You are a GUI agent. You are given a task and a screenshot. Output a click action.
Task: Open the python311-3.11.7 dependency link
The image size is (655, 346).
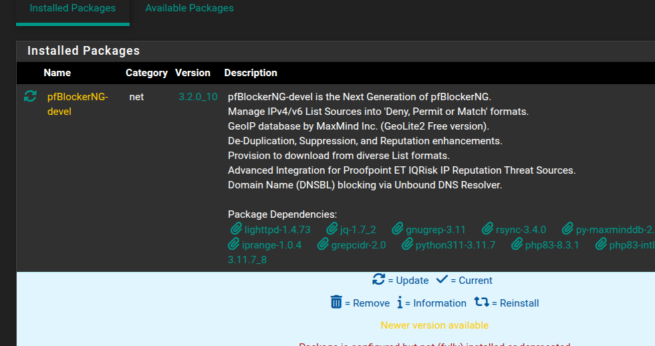point(455,245)
